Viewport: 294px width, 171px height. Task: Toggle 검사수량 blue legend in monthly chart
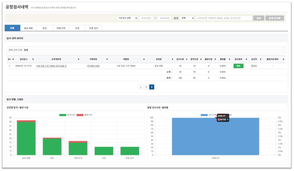coord(208,115)
